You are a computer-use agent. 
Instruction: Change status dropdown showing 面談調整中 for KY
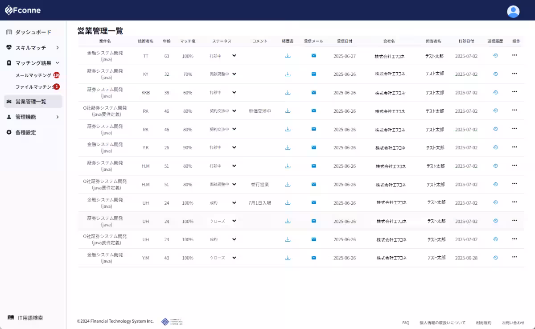223,74
